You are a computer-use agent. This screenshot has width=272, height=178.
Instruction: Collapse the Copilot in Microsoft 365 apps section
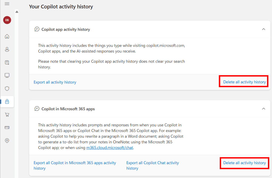pyautogui.click(x=263, y=109)
